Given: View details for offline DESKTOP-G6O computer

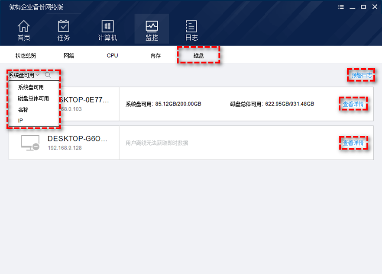Looking at the screenshot, I should pos(353,143).
